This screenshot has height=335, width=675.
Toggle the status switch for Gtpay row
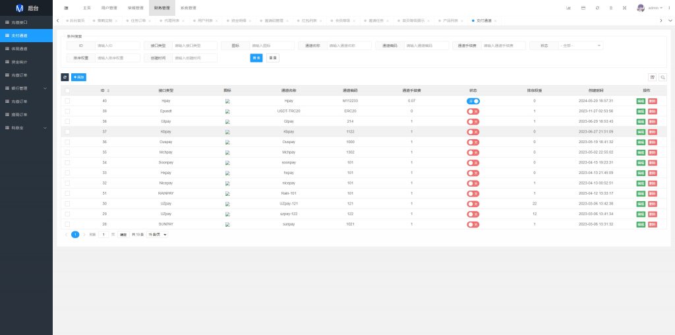473,122
